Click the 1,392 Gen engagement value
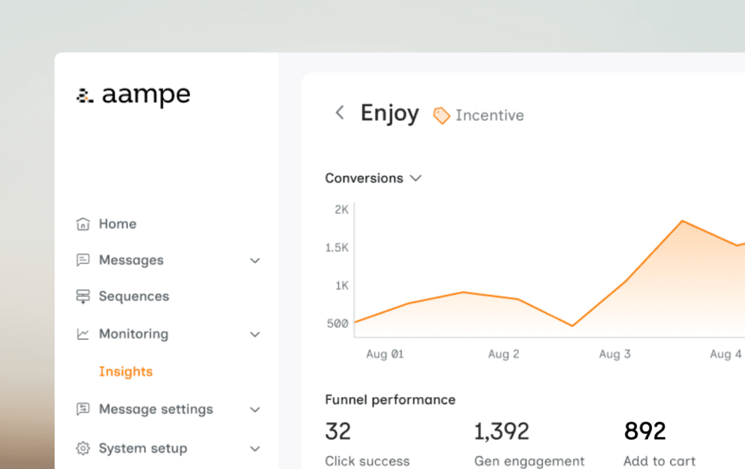 (x=502, y=431)
